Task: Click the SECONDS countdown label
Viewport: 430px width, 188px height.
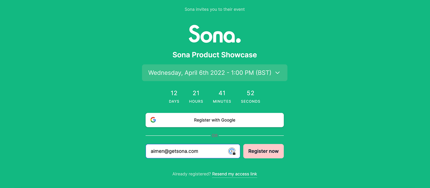Action: (x=250, y=102)
